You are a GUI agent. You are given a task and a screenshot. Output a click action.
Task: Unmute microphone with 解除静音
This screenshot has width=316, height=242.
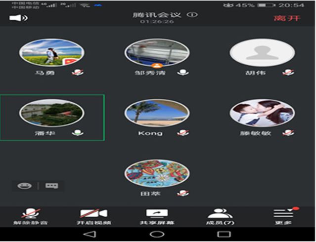point(31,216)
